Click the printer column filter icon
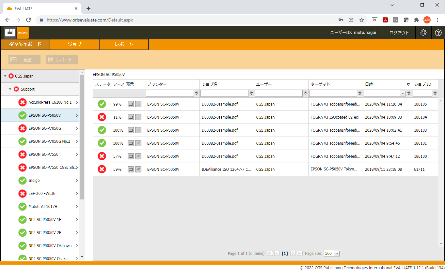The image size is (445, 278). (197, 94)
